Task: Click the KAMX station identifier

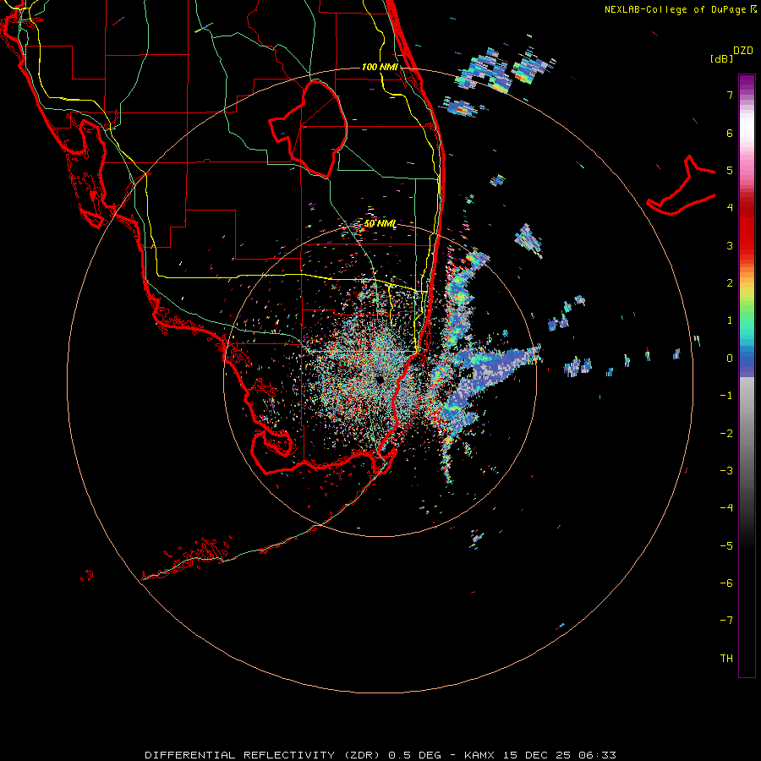Action: tap(479, 755)
